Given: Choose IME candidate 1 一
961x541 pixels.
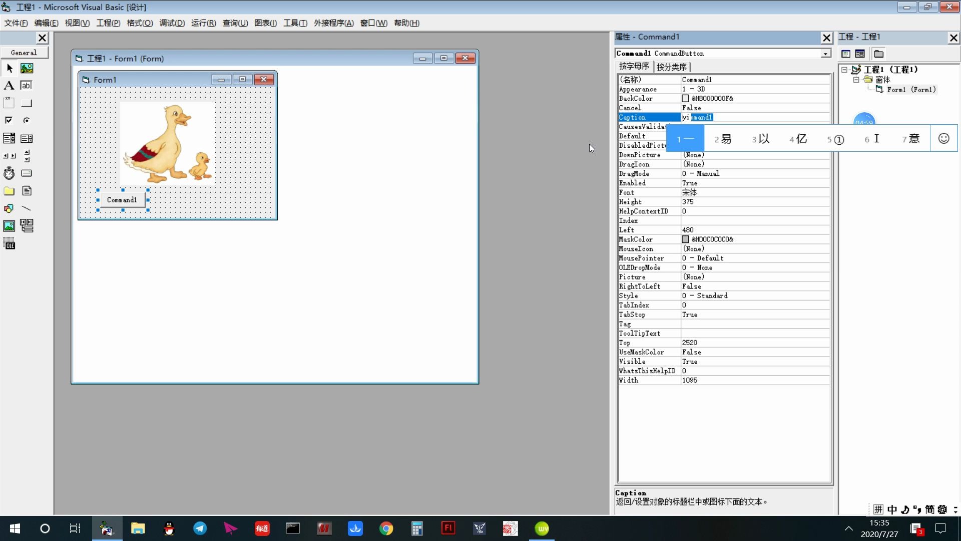Looking at the screenshot, I should pos(685,139).
